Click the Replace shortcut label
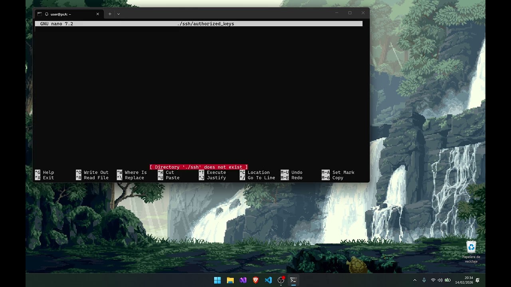 [x=135, y=178]
